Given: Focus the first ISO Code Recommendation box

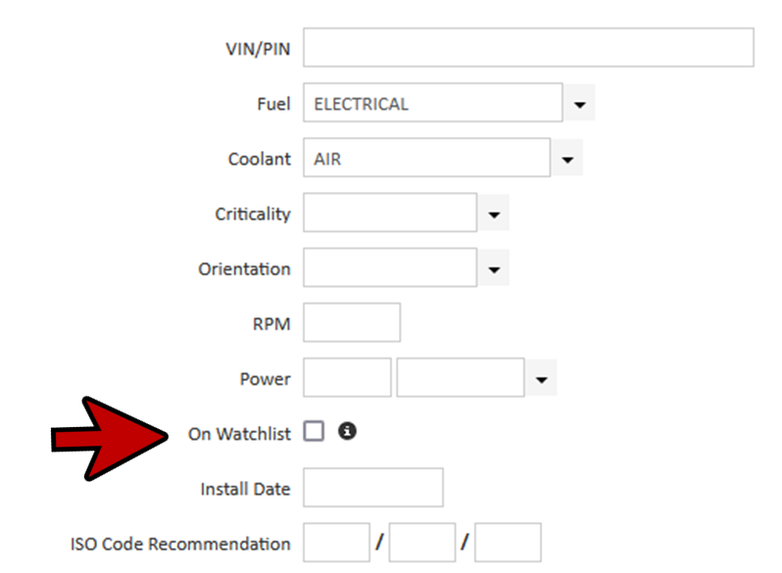Looking at the screenshot, I should [x=336, y=543].
